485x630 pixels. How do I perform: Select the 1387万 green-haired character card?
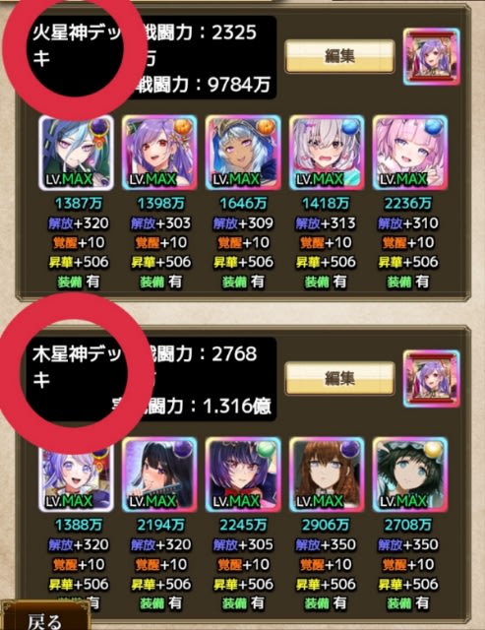(x=77, y=153)
